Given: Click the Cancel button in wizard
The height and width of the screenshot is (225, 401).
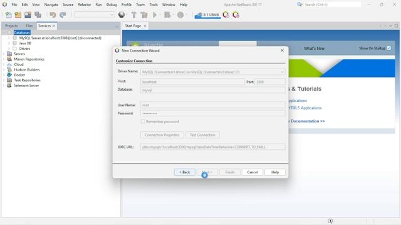Looking at the screenshot, I should [253, 172].
